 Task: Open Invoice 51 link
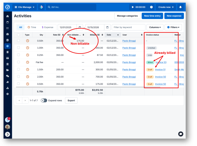click(x=160, y=70)
